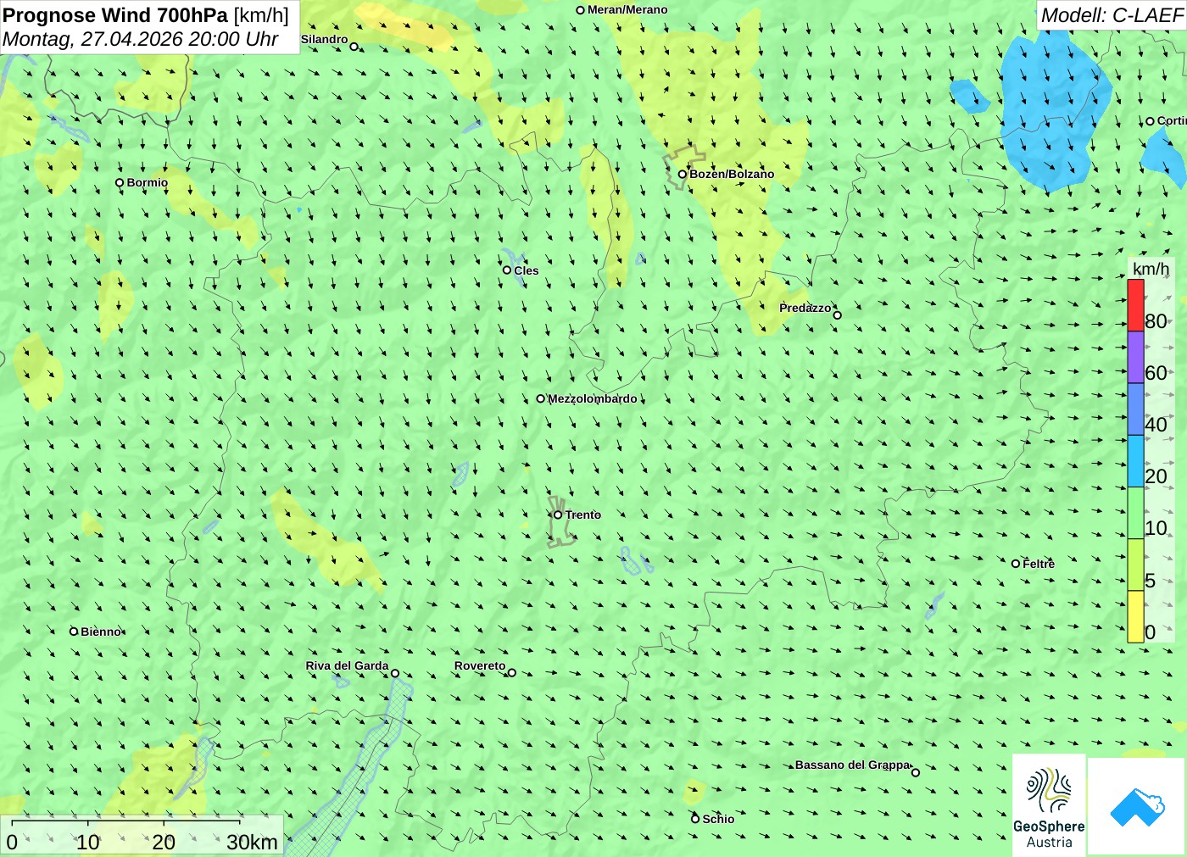Image resolution: width=1187 pixels, height=857 pixels.
Task: Click the blue mountain cloud logo
Action: (1137, 806)
